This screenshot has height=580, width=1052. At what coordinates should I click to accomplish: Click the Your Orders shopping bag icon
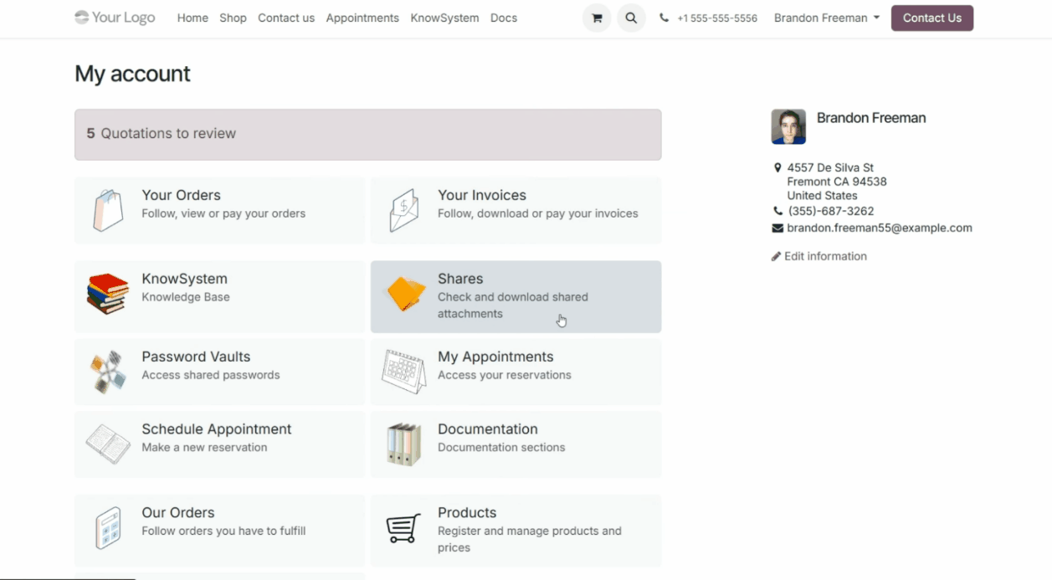(108, 210)
